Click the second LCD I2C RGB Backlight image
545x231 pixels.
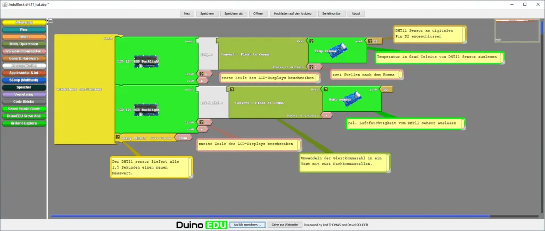tap(147, 110)
